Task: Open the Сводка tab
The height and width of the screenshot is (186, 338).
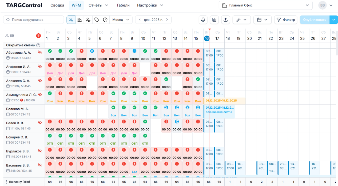Action: 57,5
